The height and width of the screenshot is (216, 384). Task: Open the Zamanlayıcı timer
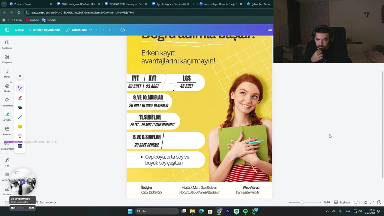[46, 202]
